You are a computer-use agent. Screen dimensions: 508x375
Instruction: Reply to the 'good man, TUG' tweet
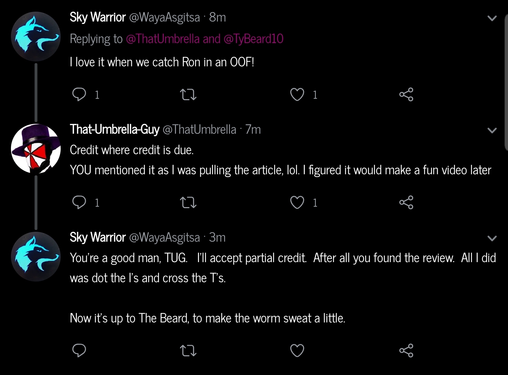pos(79,350)
